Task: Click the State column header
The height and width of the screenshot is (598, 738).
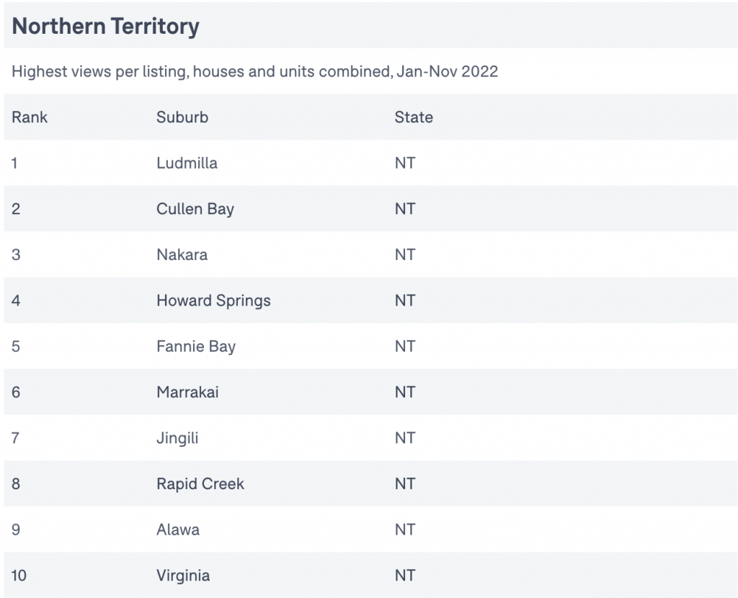Action: point(414,117)
